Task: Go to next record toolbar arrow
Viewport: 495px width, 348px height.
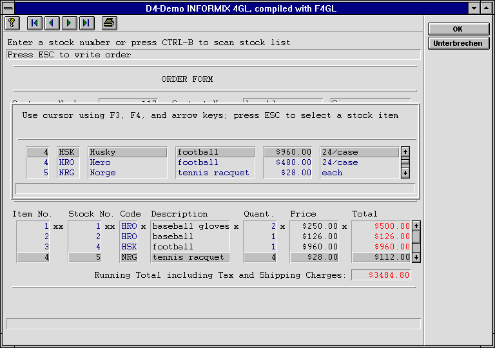Action: coord(69,23)
